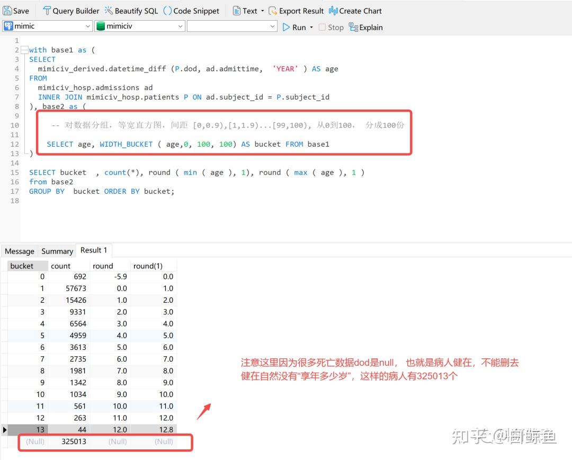Open the Run button dropdown arrow
The height and width of the screenshot is (460, 572).
point(312,27)
